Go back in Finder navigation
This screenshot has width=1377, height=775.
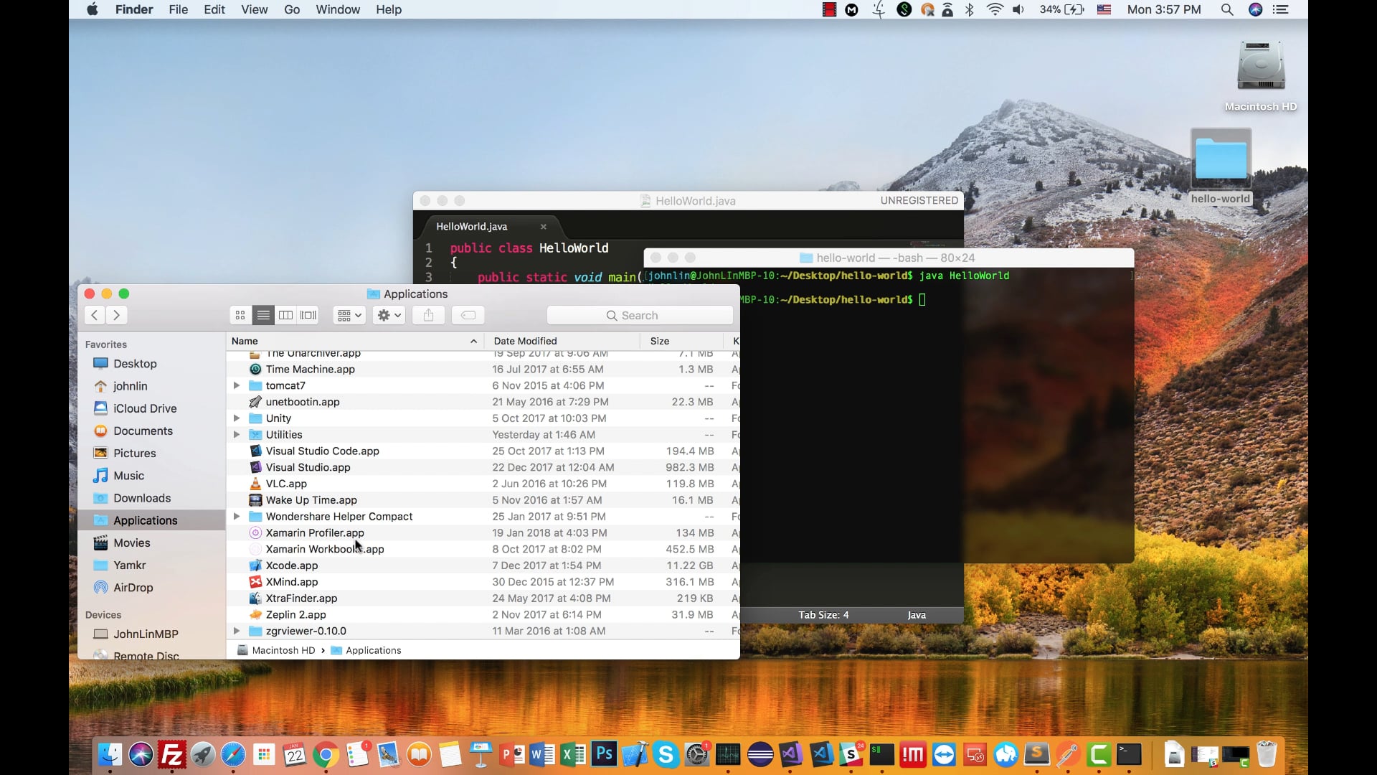(x=95, y=315)
